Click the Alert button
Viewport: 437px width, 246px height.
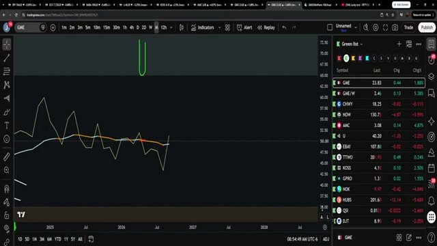click(x=244, y=27)
